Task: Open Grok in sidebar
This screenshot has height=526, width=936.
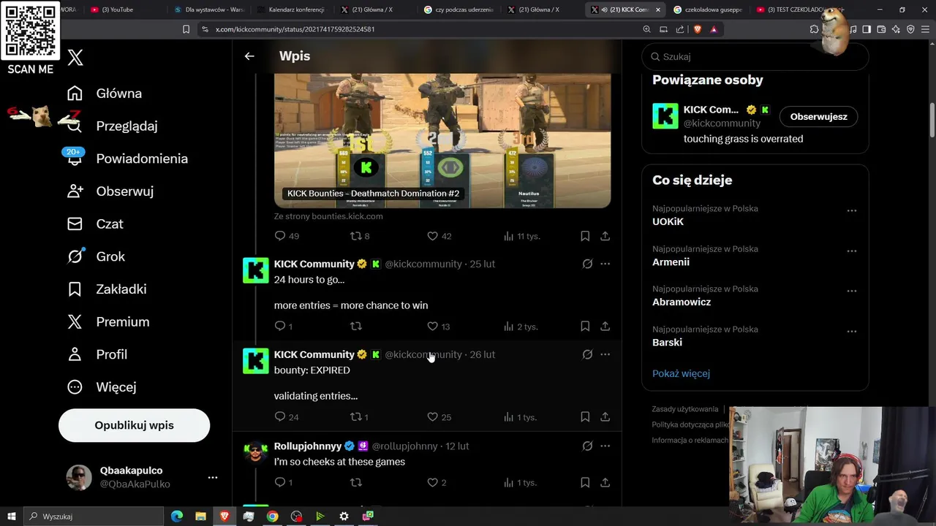Action: 96,256
